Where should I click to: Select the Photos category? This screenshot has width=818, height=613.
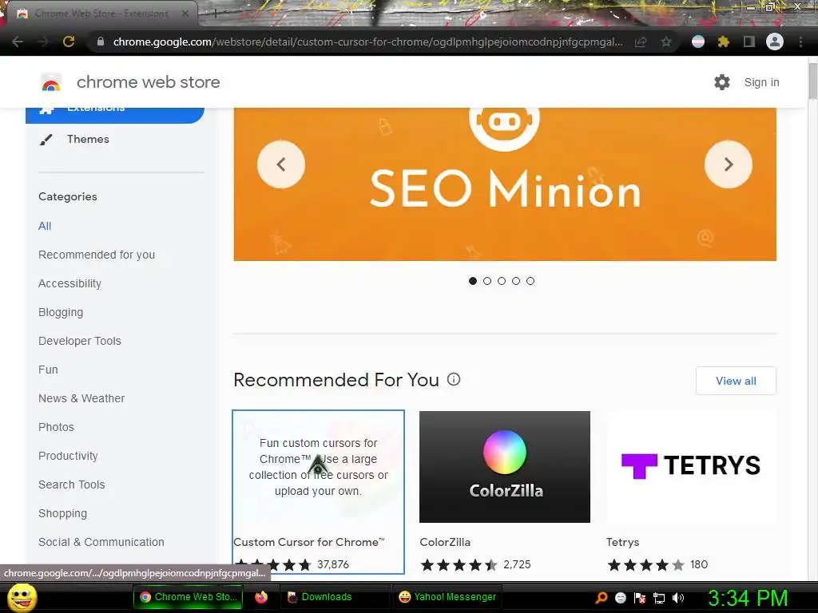(x=57, y=427)
